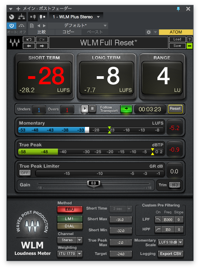Click the Short Max value field
The width and height of the screenshot is (200, 269).
point(121,220)
